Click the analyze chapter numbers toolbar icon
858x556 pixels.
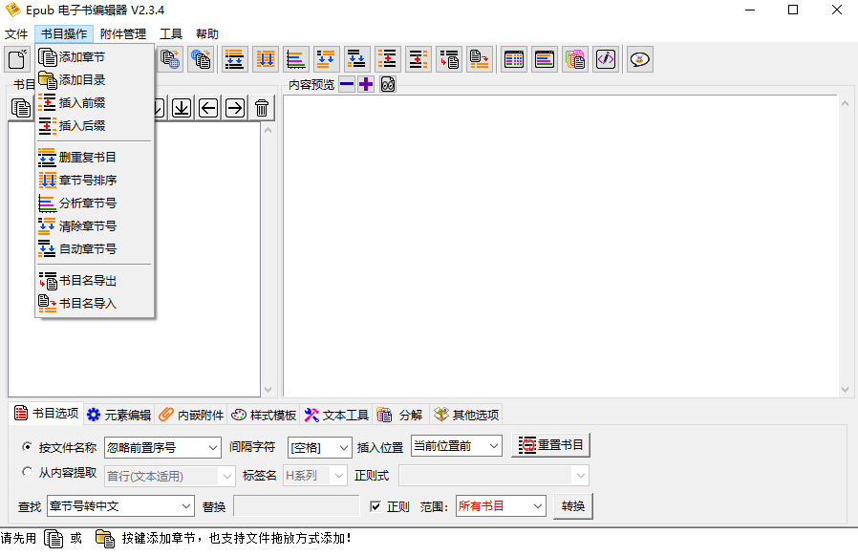click(296, 59)
